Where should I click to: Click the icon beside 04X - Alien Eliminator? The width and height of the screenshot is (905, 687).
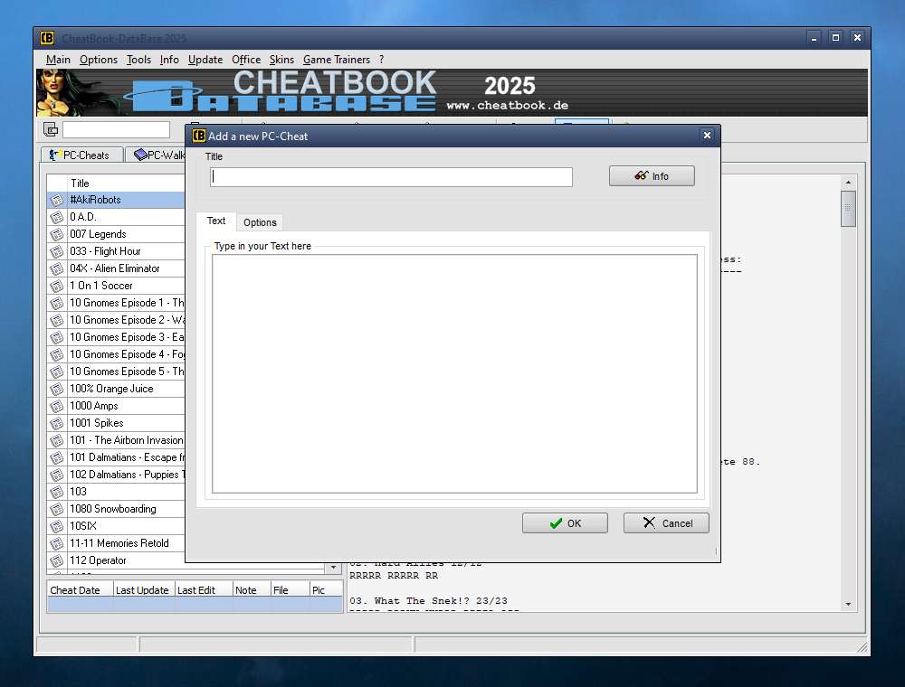click(x=56, y=268)
